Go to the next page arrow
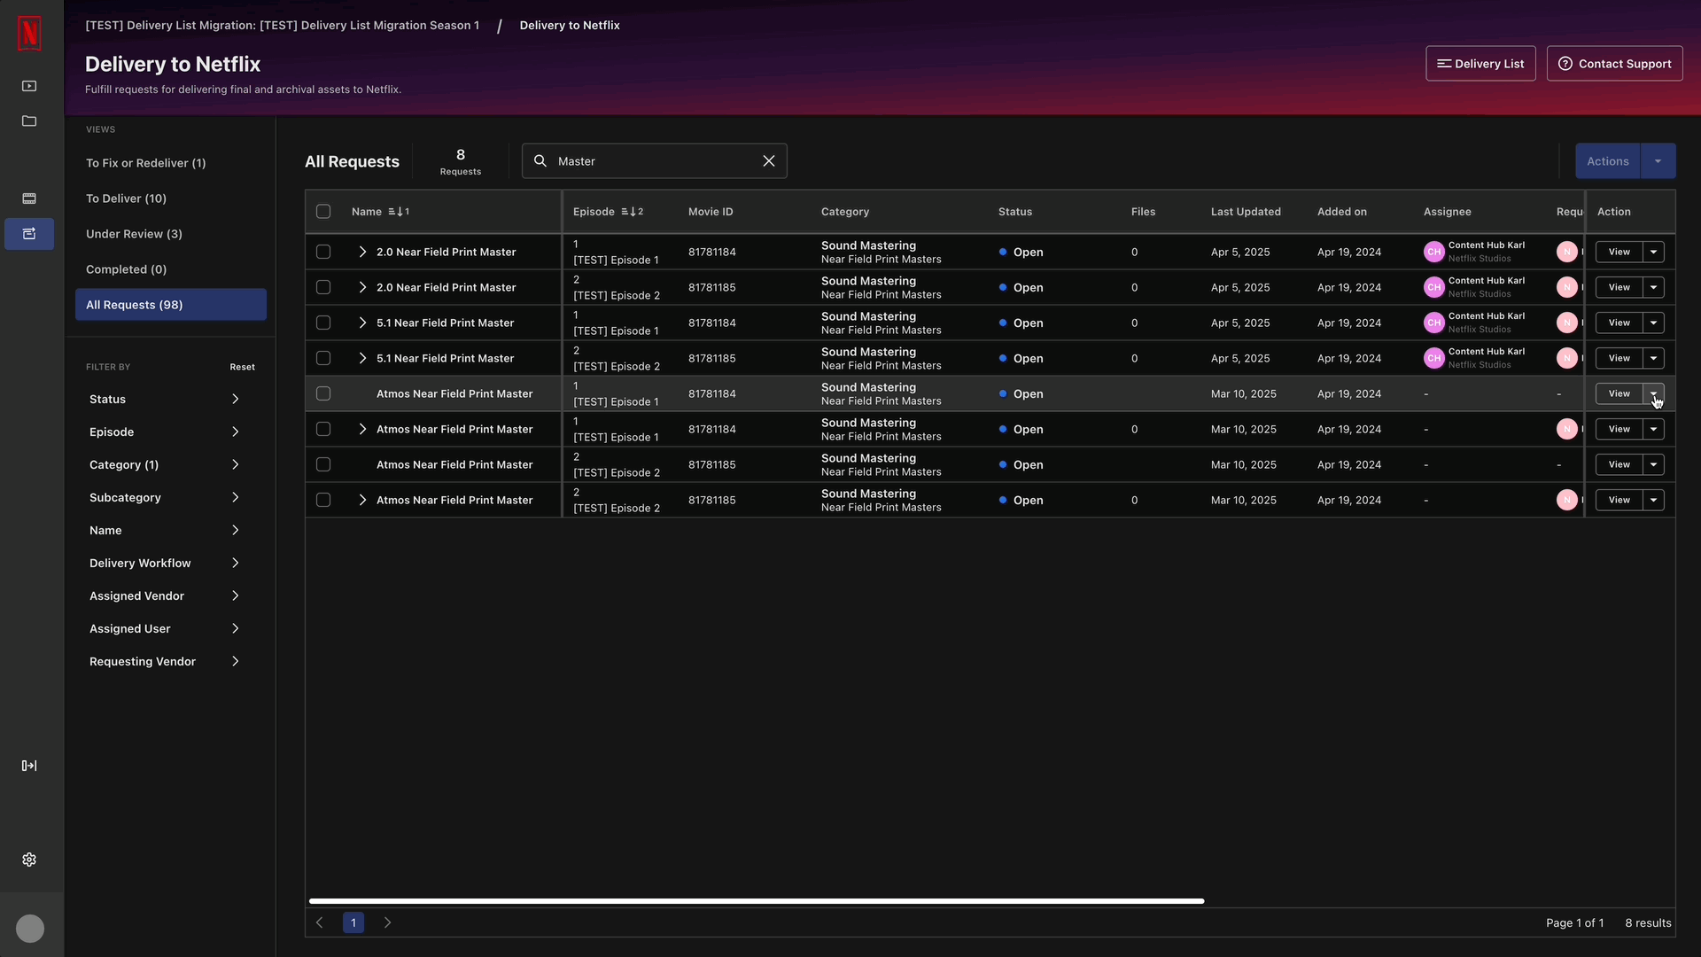Image resolution: width=1701 pixels, height=957 pixels. pos(387,922)
